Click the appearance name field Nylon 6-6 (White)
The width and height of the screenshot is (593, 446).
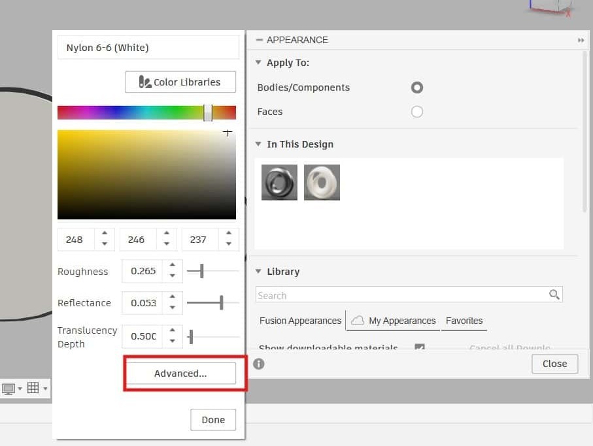point(148,48)
